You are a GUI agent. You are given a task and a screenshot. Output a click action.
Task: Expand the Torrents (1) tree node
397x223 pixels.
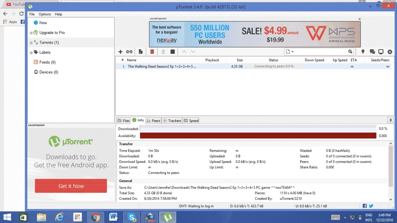(x=31, y=43)
